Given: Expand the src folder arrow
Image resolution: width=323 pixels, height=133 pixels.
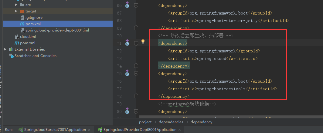Looking at the screenshot, I should [x=16, y=5].
